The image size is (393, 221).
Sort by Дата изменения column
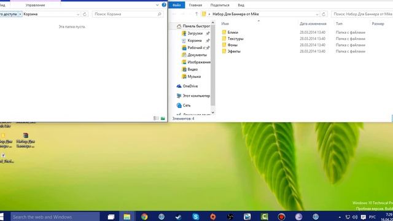click(313, 23)
